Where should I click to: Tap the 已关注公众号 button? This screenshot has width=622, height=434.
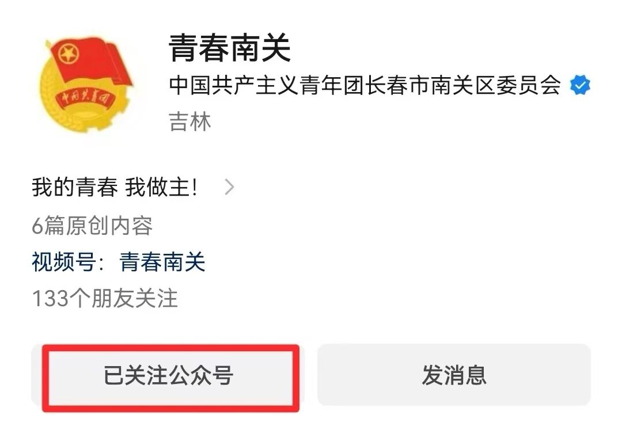pyautogui.click(x=168, y=375)
